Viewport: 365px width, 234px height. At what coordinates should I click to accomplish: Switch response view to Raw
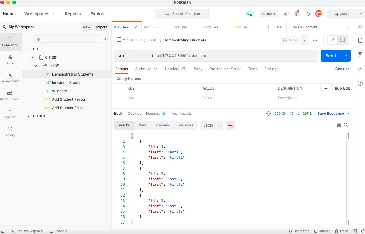[142, 125]
